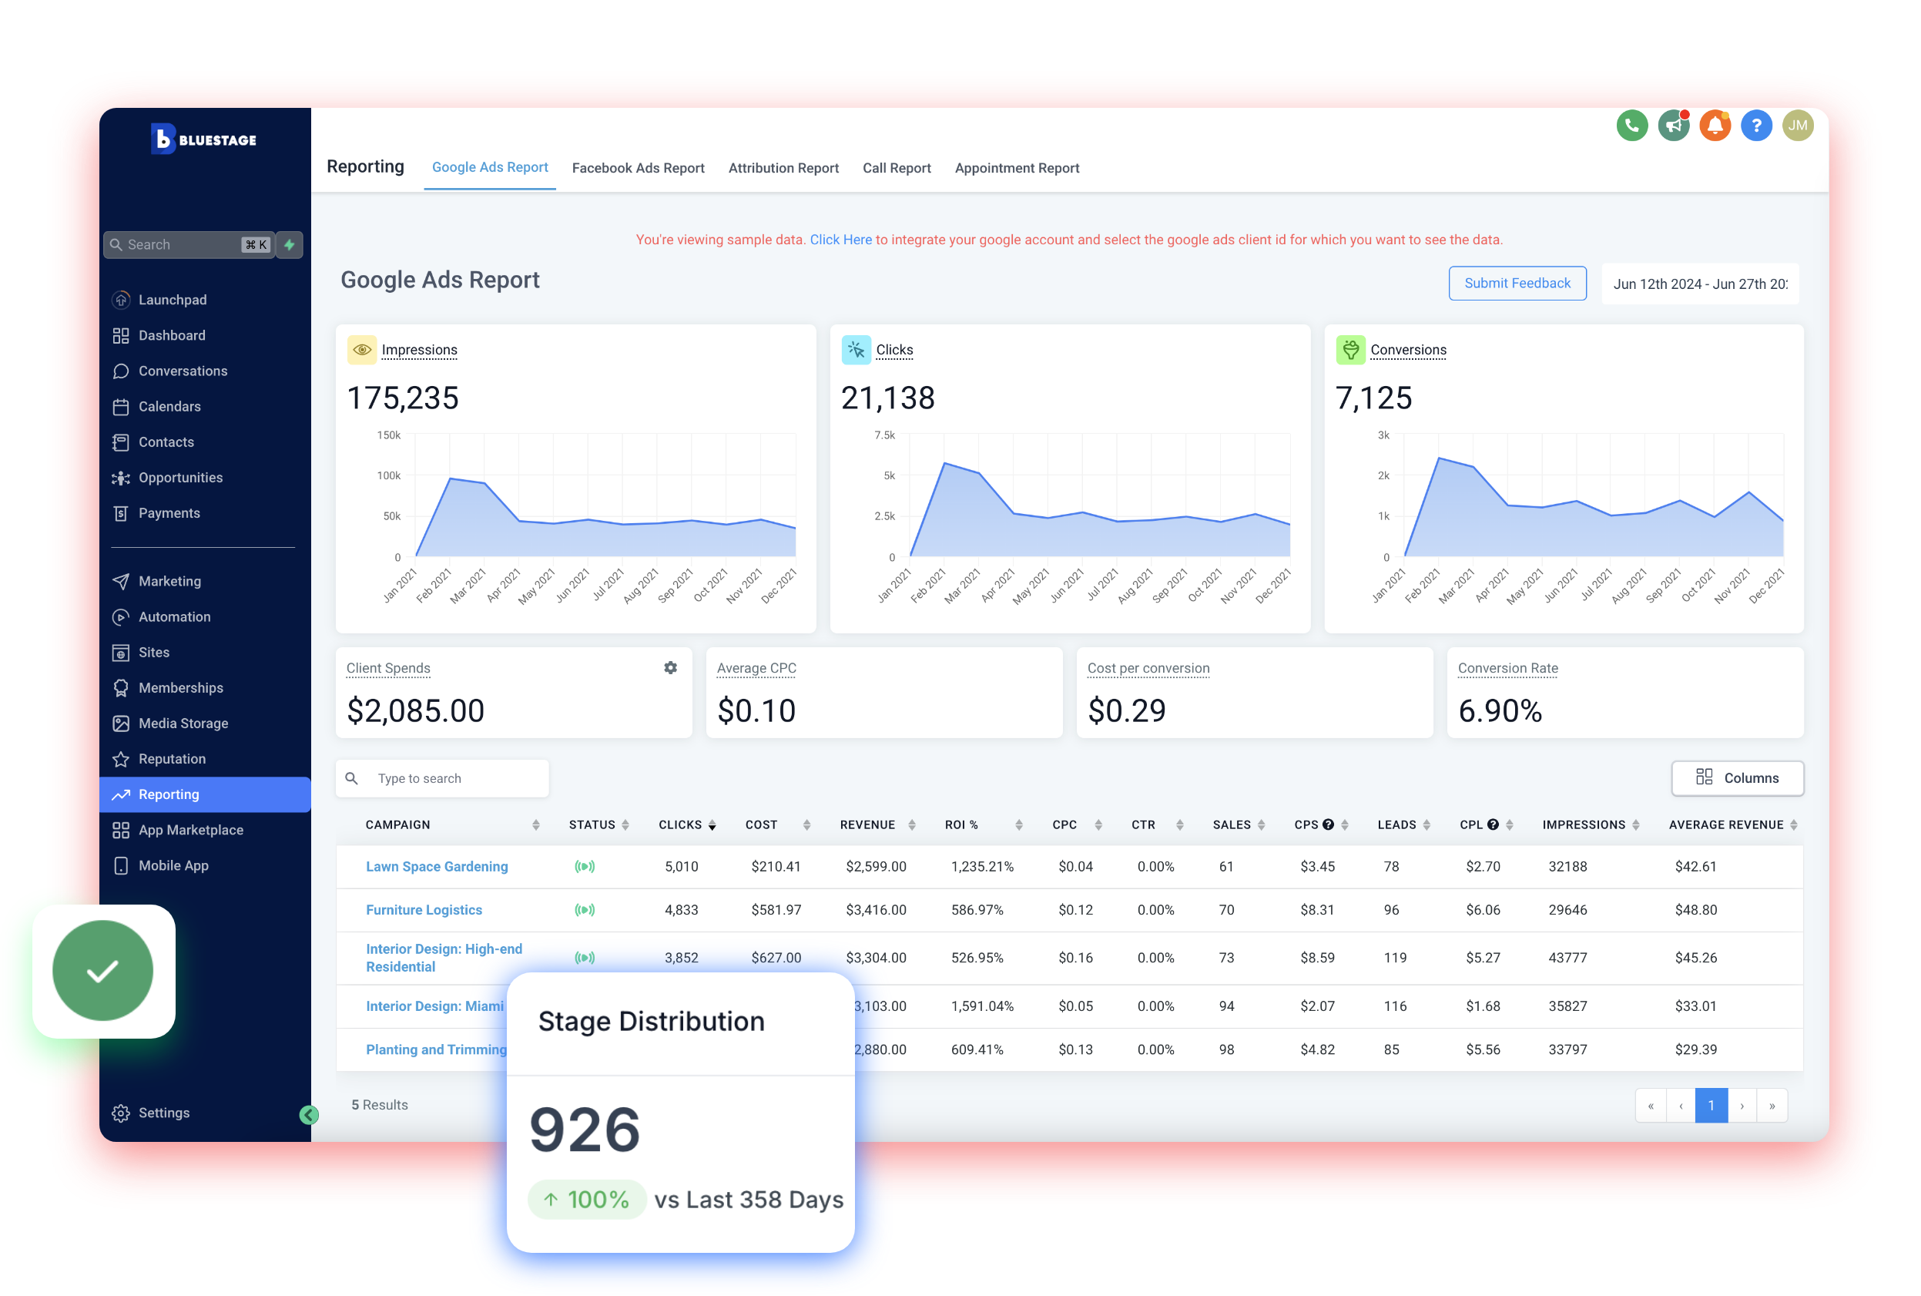Image resolution: width=1921 pixels, height=1296 pixels.
Task: Select the Reputation star icon
Action: 121,759
